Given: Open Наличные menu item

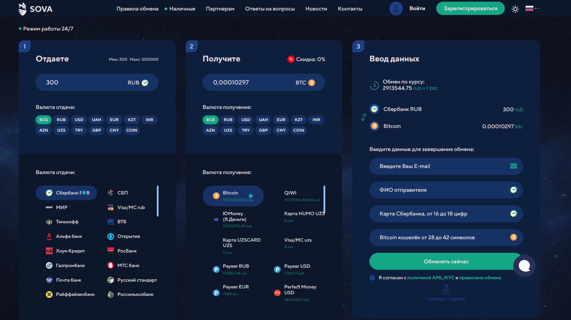Looking at the screenshot, I should 182,9.
